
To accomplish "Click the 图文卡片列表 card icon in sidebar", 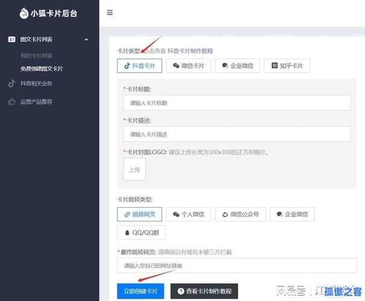I will pyautogui.click(x=11, y=39).
